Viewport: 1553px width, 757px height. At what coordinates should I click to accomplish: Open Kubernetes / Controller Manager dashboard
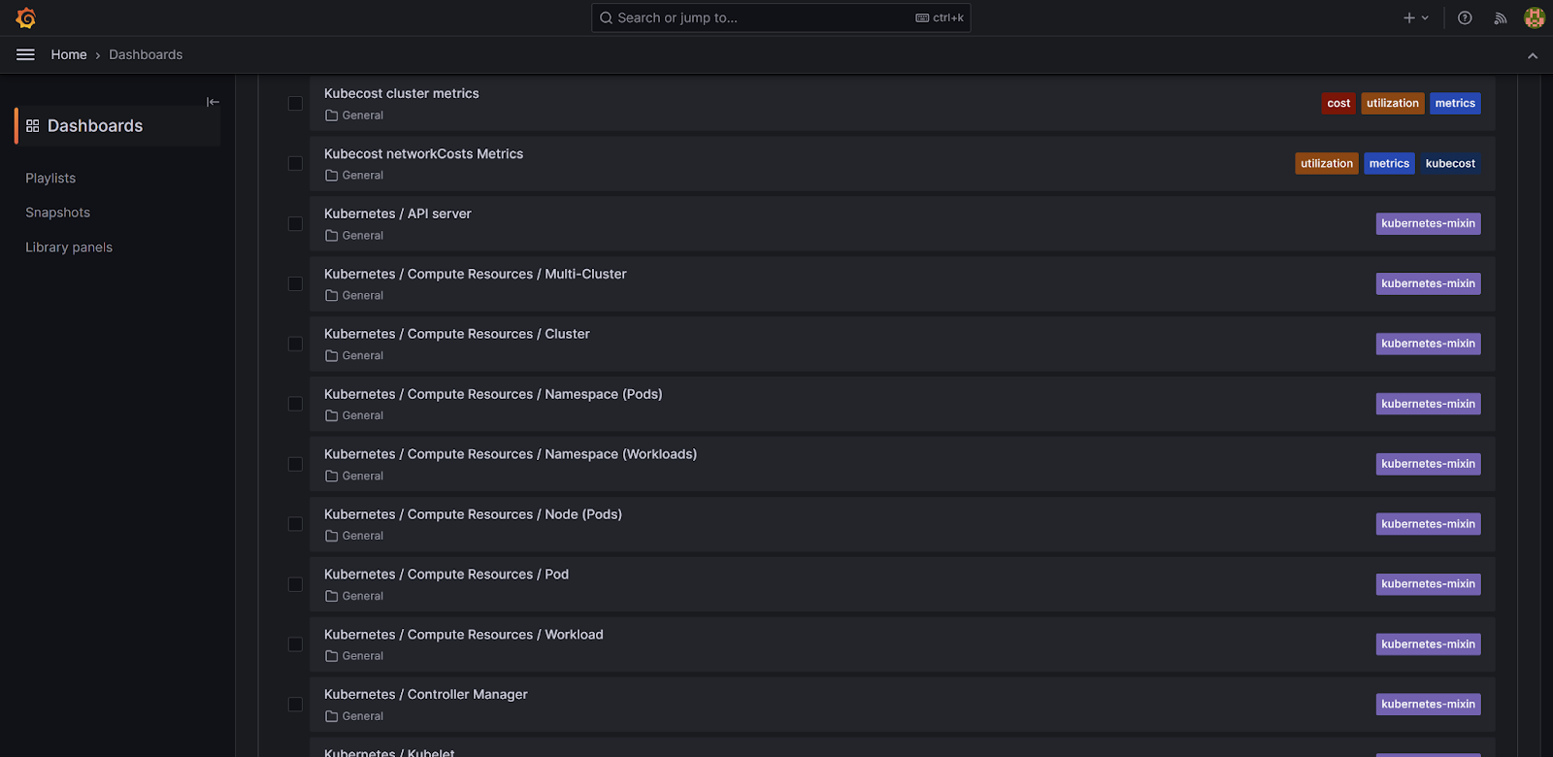tap(426, 695)
